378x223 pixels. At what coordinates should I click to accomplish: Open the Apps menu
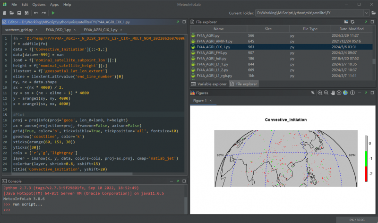(54, 4)
